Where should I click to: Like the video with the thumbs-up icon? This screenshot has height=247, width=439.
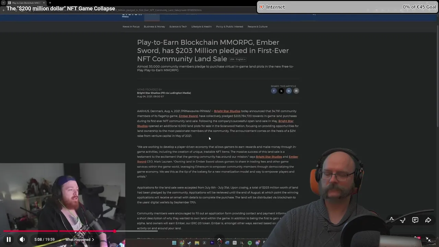[392, 220]
